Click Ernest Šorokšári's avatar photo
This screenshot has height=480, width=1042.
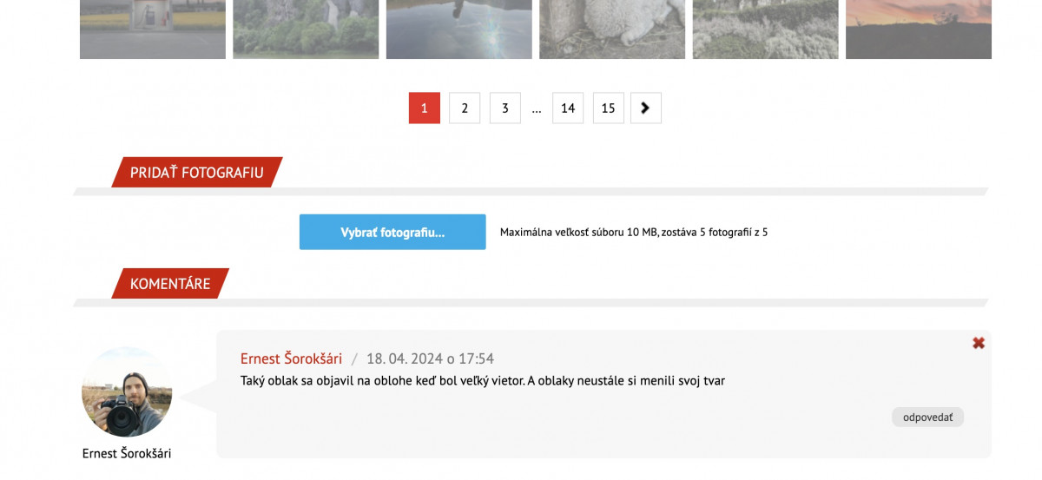127,392
